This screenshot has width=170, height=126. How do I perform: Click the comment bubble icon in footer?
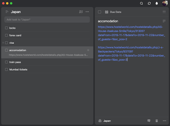(149, 121)
